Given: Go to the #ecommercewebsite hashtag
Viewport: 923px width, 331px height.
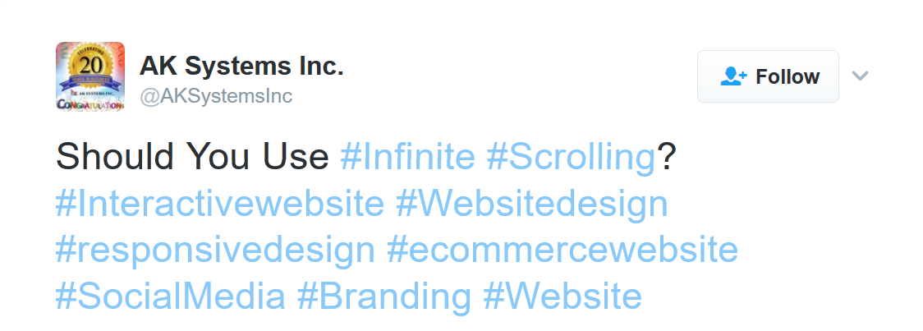Looking at the screenshot, I should [x=563, y=250].
